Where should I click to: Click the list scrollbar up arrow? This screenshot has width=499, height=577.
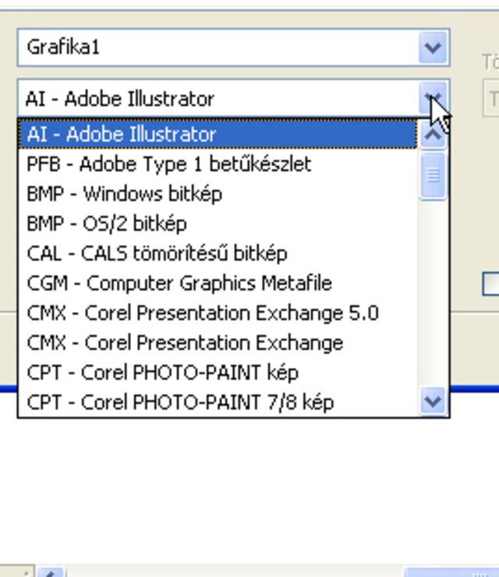[x=434, y=135]
